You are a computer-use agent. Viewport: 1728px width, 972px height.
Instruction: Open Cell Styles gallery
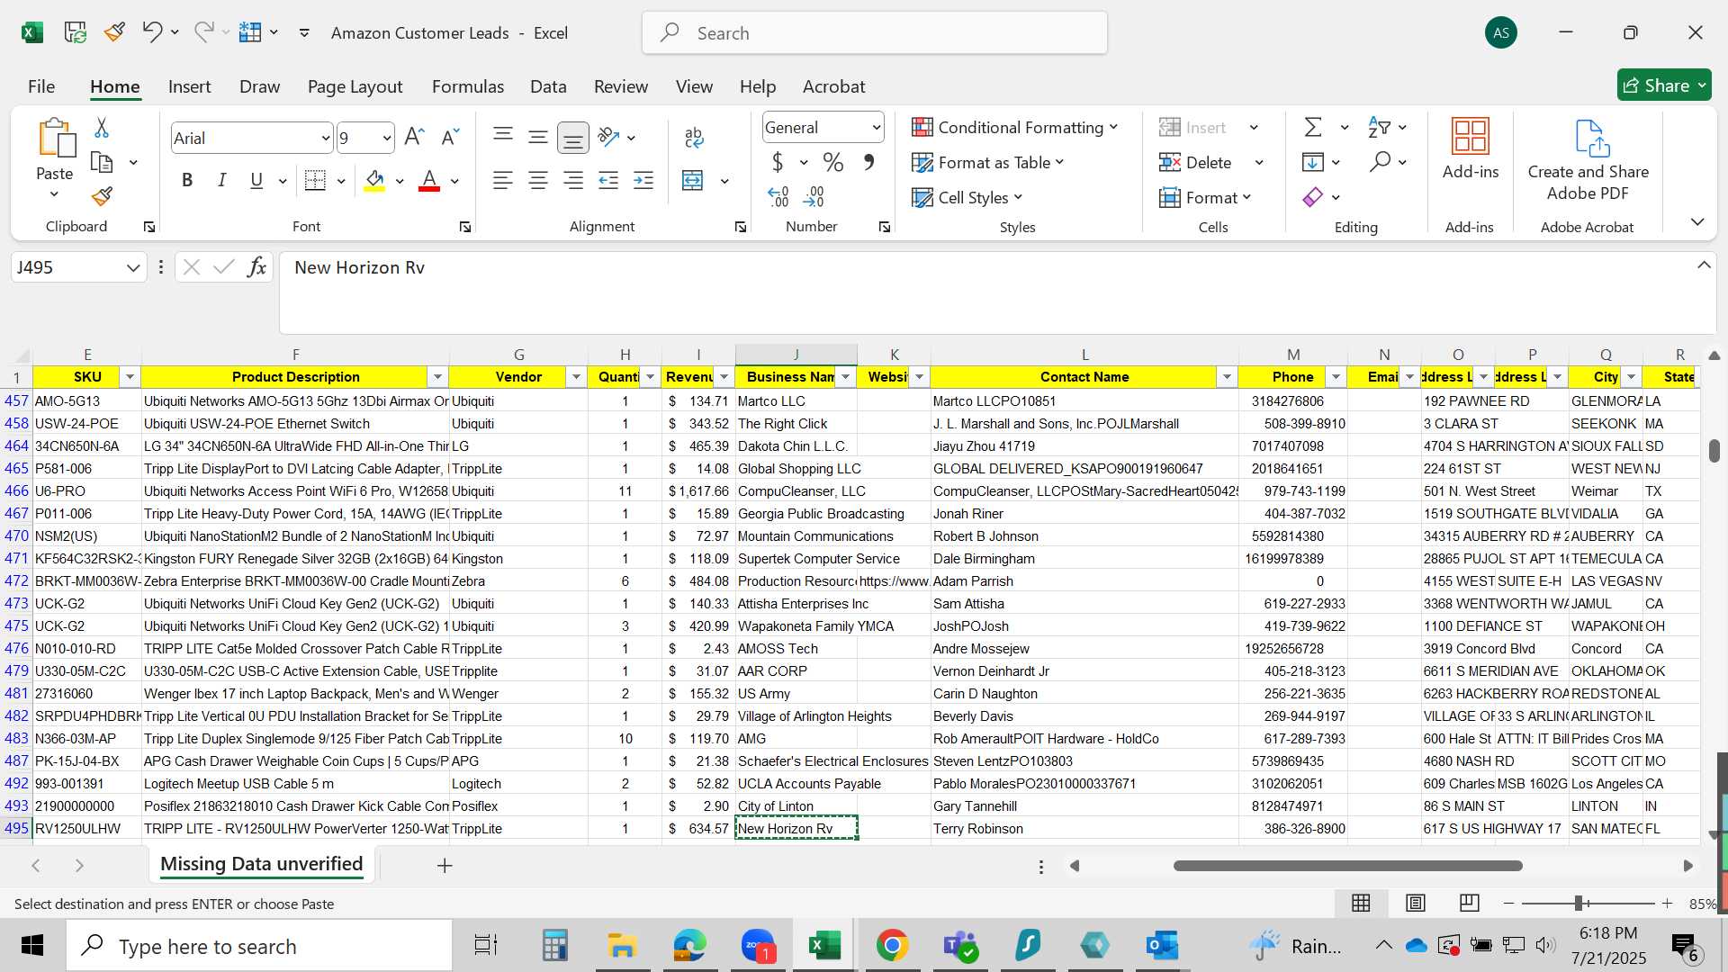click(x=967, y=197)
